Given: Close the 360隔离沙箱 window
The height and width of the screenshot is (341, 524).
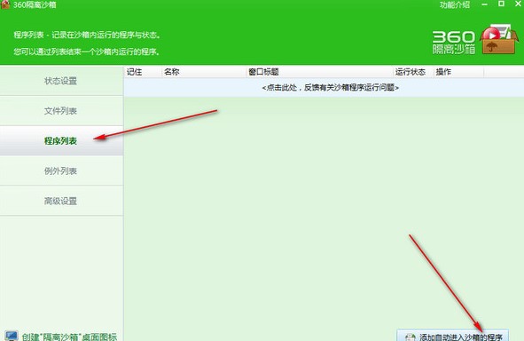Looking at the screenshot, I should [x=518, y=4].
